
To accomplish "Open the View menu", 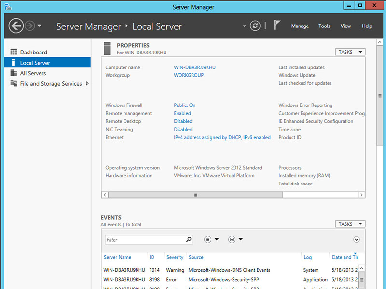I will pos(345,26).
